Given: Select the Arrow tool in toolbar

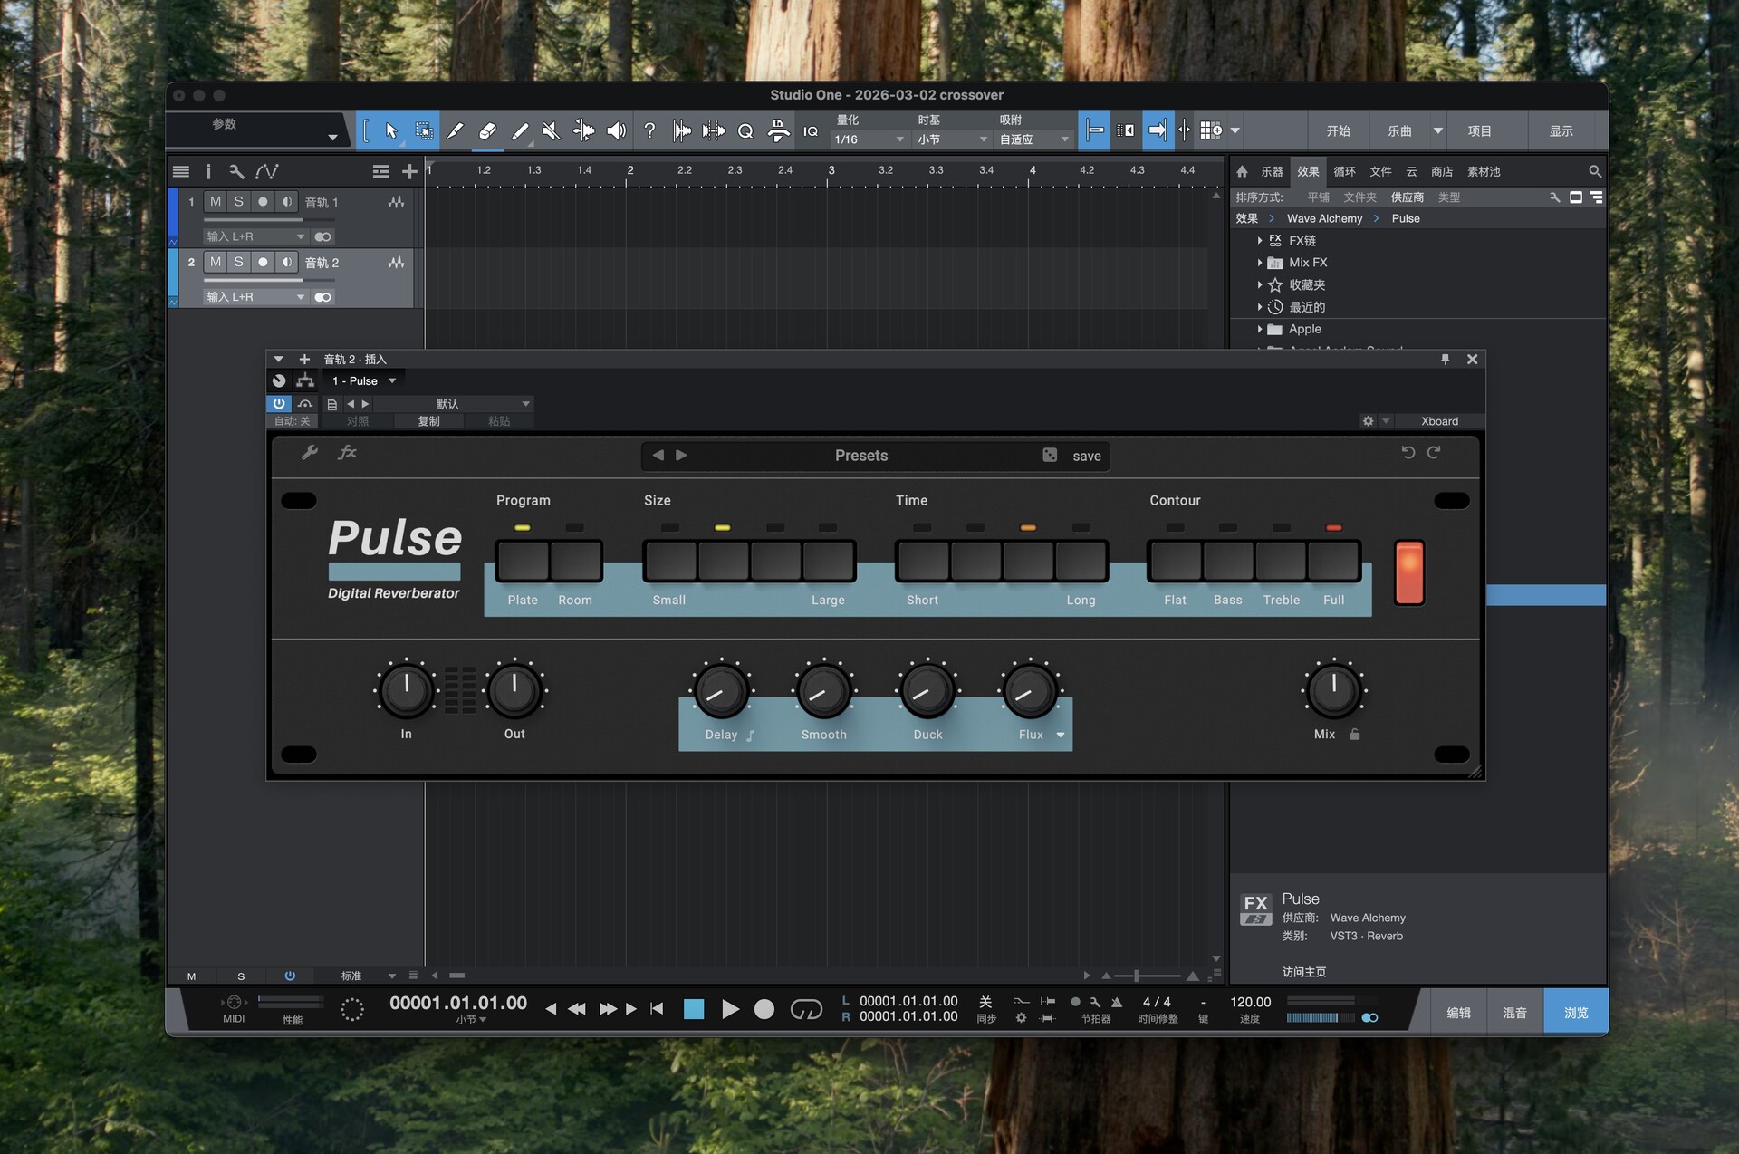Looking at the screenshot, I should point(391,131).
